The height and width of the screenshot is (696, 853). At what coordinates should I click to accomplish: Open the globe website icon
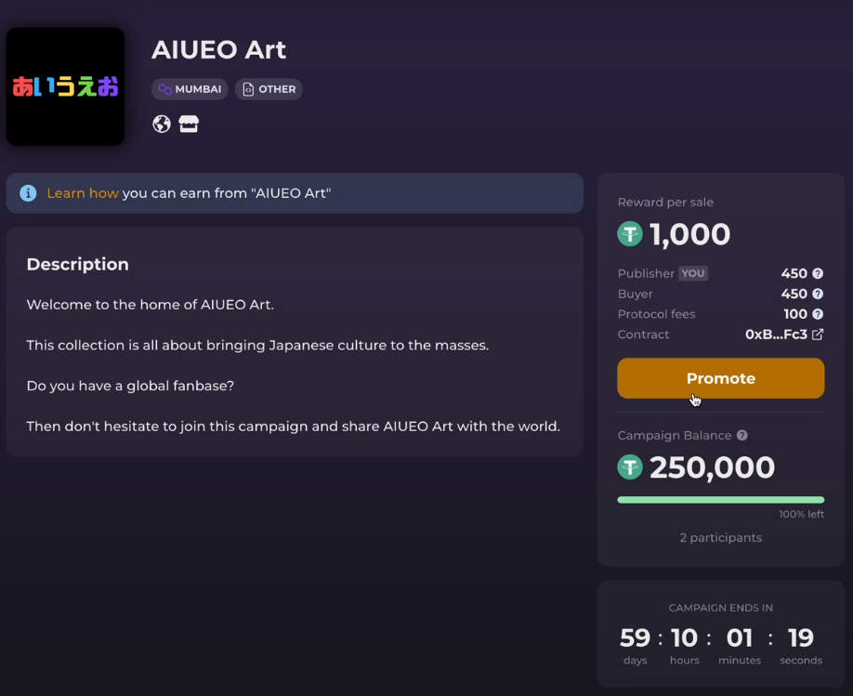click(x=162, y=125)
